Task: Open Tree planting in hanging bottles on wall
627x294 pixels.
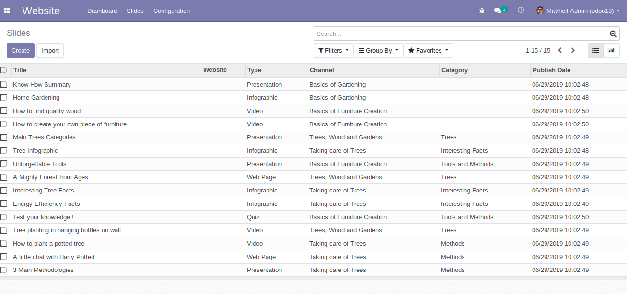Action: 67,230
